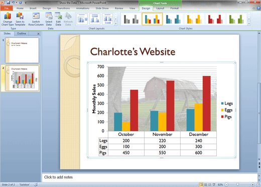This screenshot has height=187, width=261.
Task: Select slide 1 thumbnail
Action: (x=22, y=50)
